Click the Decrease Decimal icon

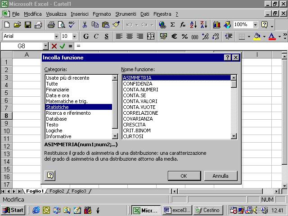[x=216, y=36]
